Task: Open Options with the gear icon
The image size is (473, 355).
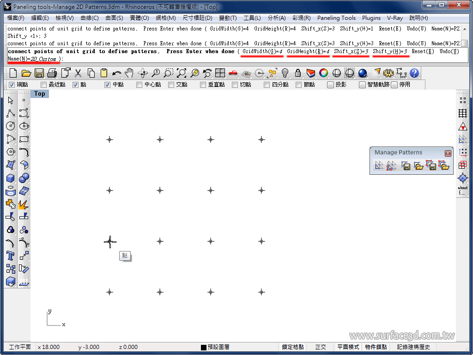Action: pos(388,73)
